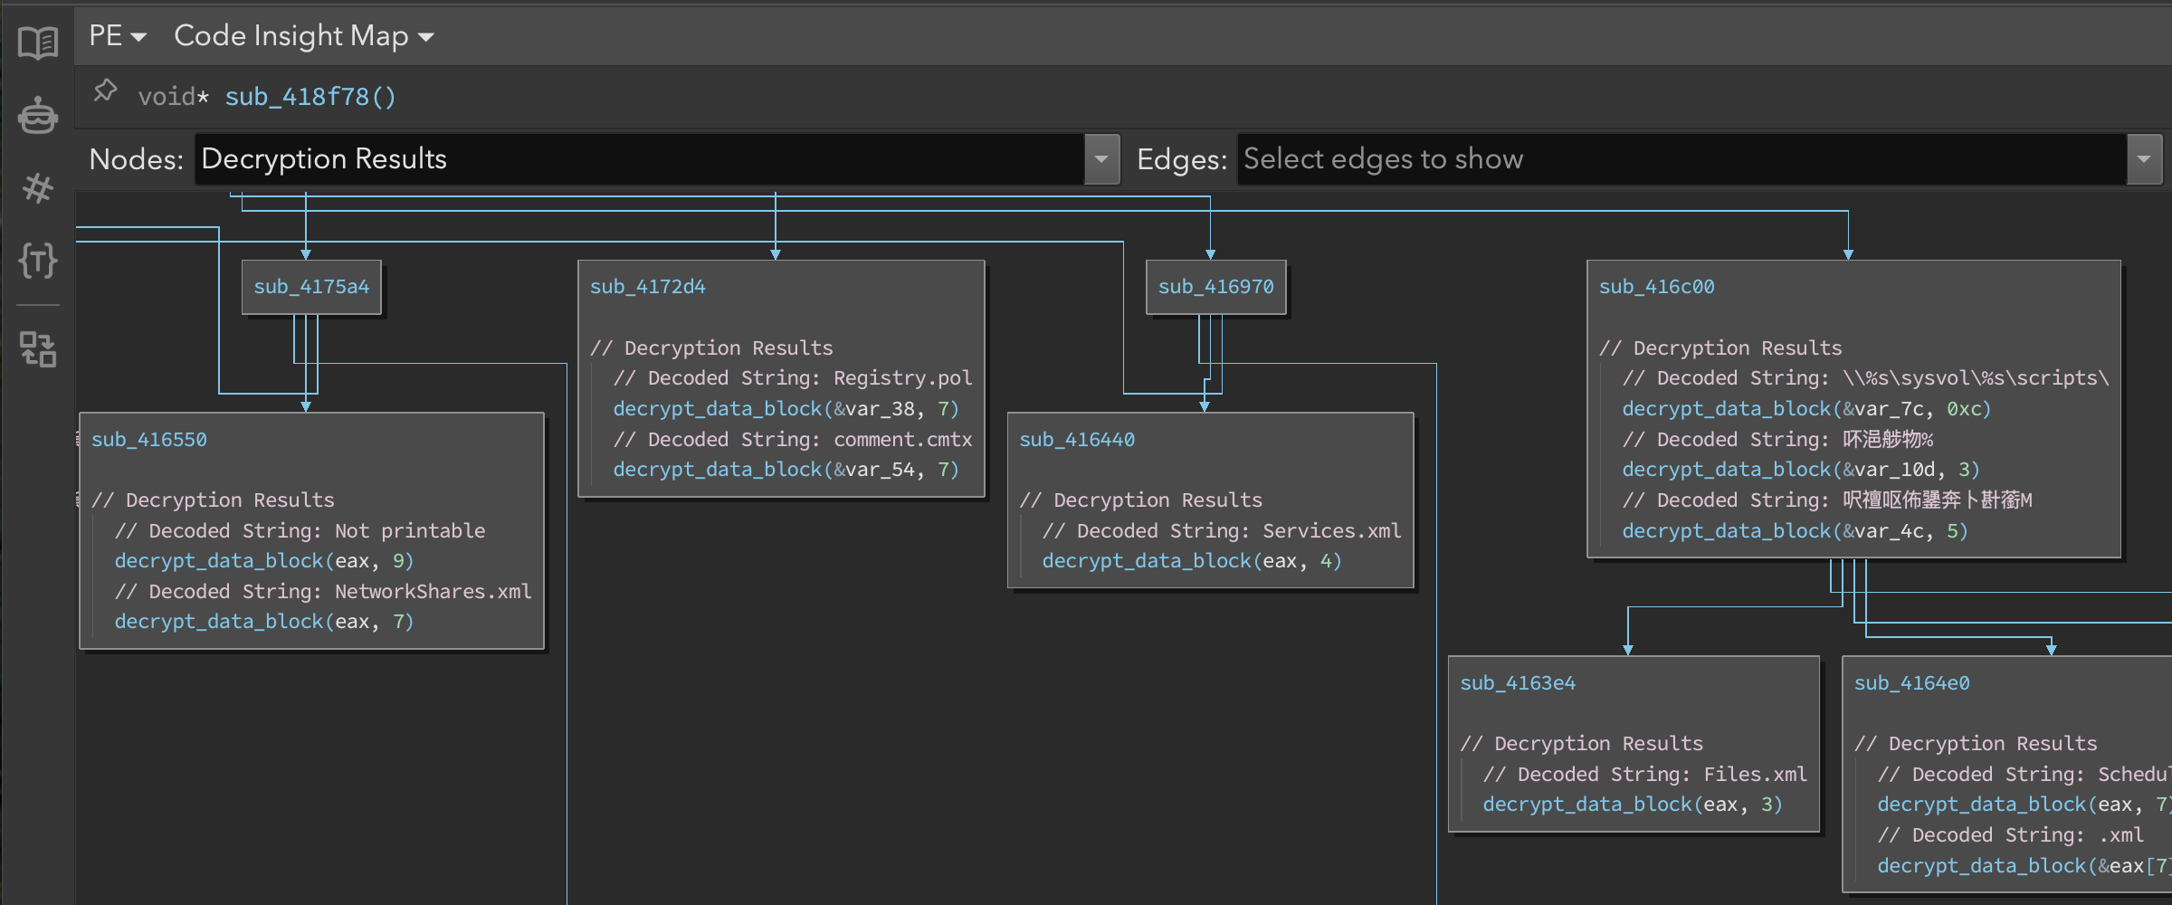This screenshot has height=905, width=2172.
Task: Click decrypt_data_block(eax, 7) in sub_416550
Action: (263, 622)
